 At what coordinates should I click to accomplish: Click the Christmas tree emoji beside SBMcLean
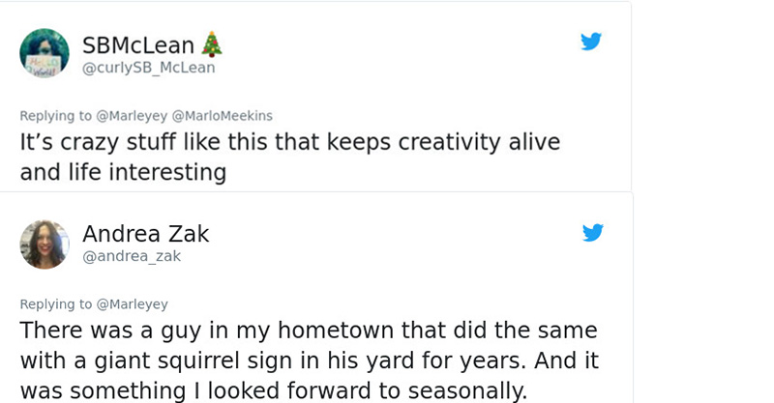[212, 43]
